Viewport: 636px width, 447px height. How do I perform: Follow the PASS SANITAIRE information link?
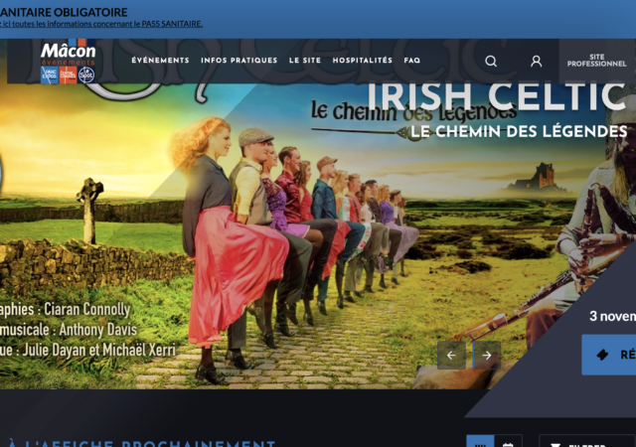(x=101, y=24)
